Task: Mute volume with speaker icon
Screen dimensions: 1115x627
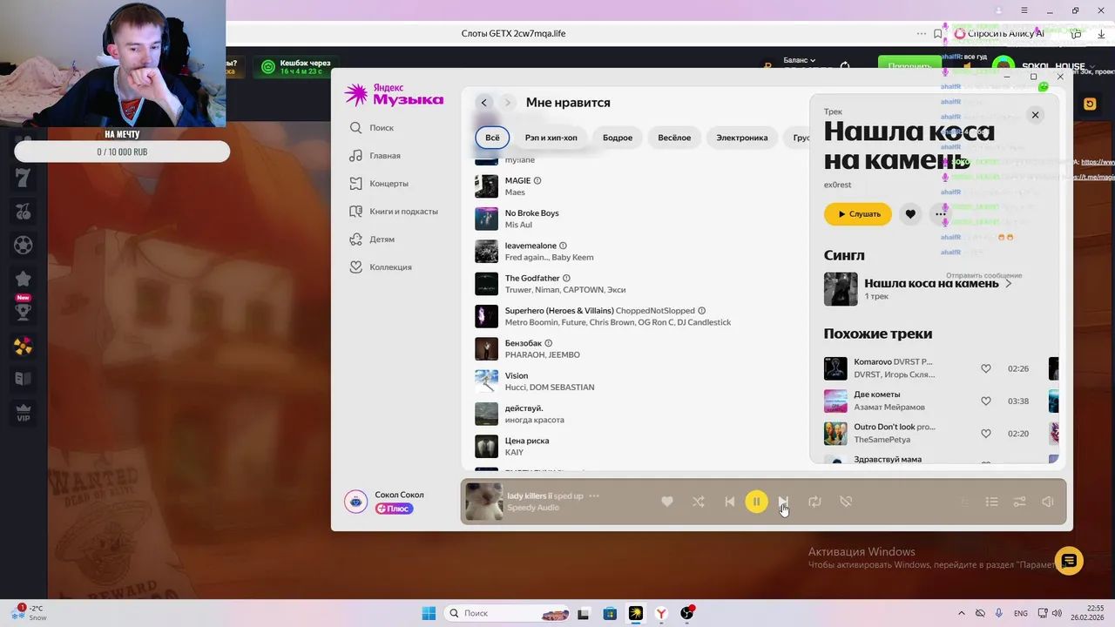Action: pyautogui.click(x=1048, y=502)
